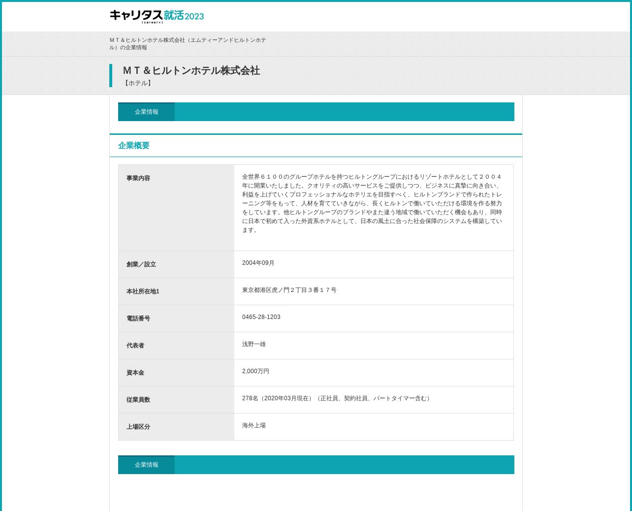Click the company name heading ＭＴ＆ヒルトンホテル株式会社
The image size is (632, 511).
pos(191,70)
